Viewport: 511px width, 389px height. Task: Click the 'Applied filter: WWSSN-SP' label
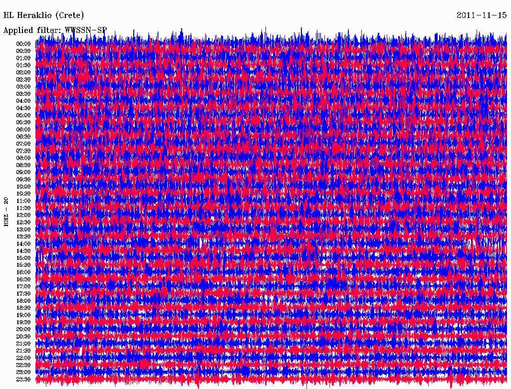click(55, 30)
